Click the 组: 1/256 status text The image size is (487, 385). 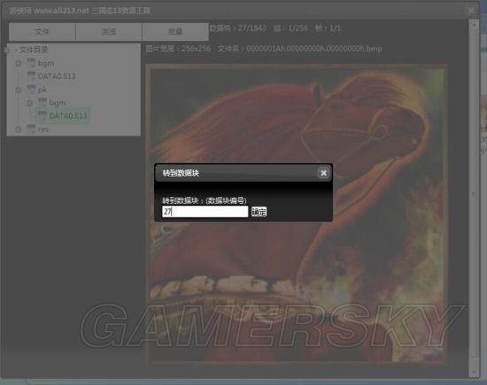290,28
